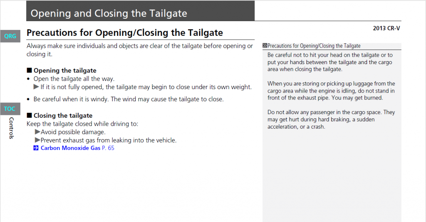This screenshot has height=222, width=426.
Task: Click the sidebar paragraph about the exhaust pipe
Action: point(331,91)
